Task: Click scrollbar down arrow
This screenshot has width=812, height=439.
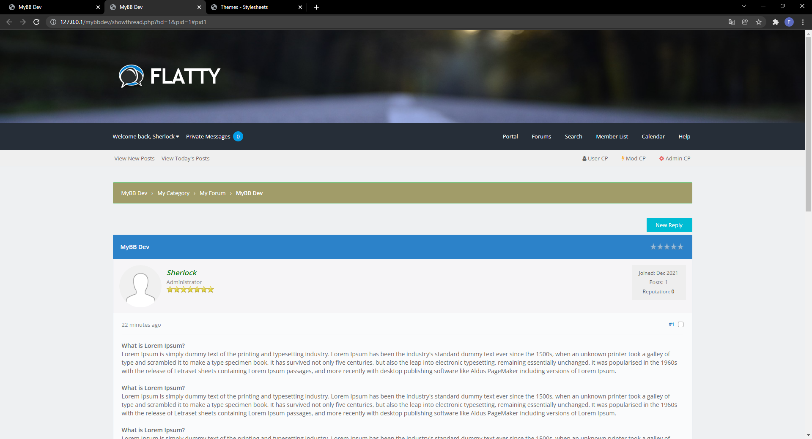Action: click(x=808, y=435)
